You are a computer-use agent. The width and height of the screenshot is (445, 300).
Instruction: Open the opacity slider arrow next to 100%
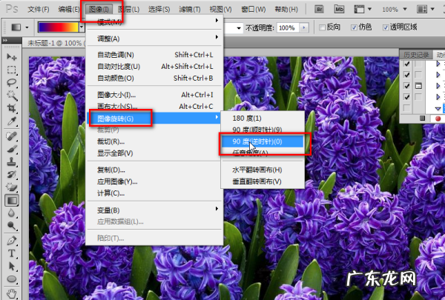click(304, 28)
